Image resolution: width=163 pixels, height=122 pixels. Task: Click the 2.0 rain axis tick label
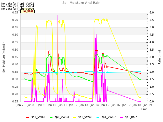point(152,72)
